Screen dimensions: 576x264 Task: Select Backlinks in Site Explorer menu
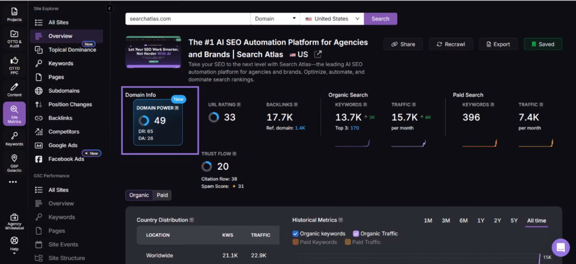(x=60, y=118)
